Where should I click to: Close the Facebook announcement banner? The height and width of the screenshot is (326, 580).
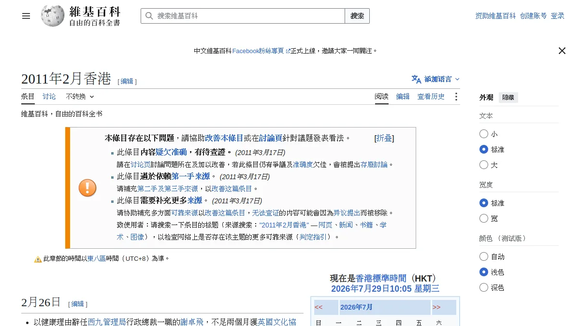click(562, 51)
